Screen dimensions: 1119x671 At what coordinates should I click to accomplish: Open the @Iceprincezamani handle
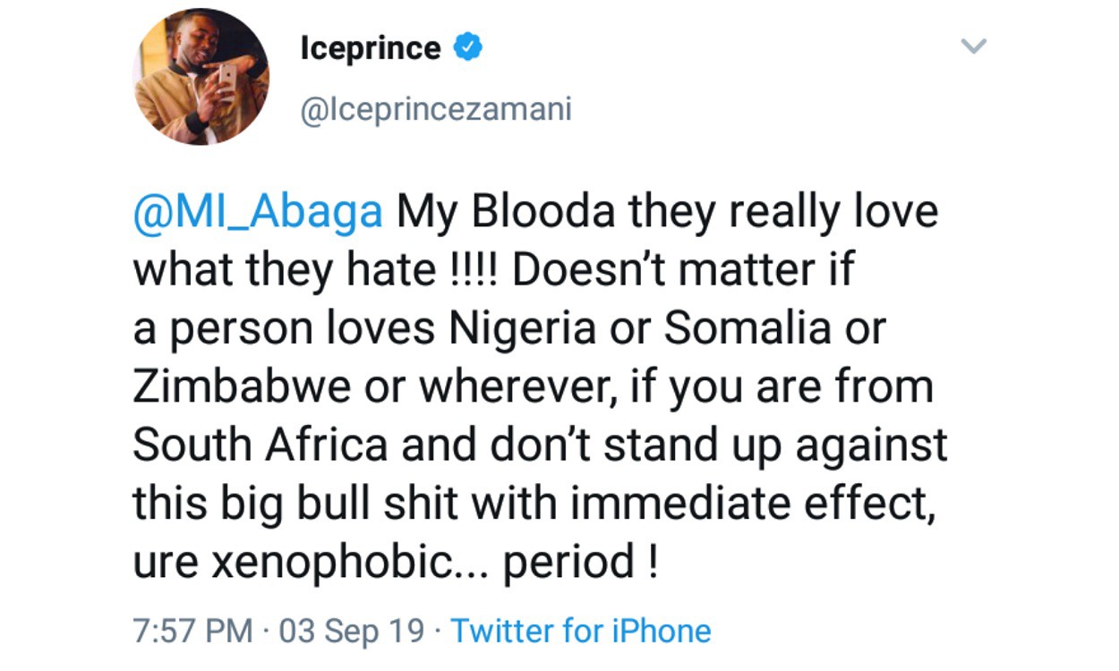437,111
